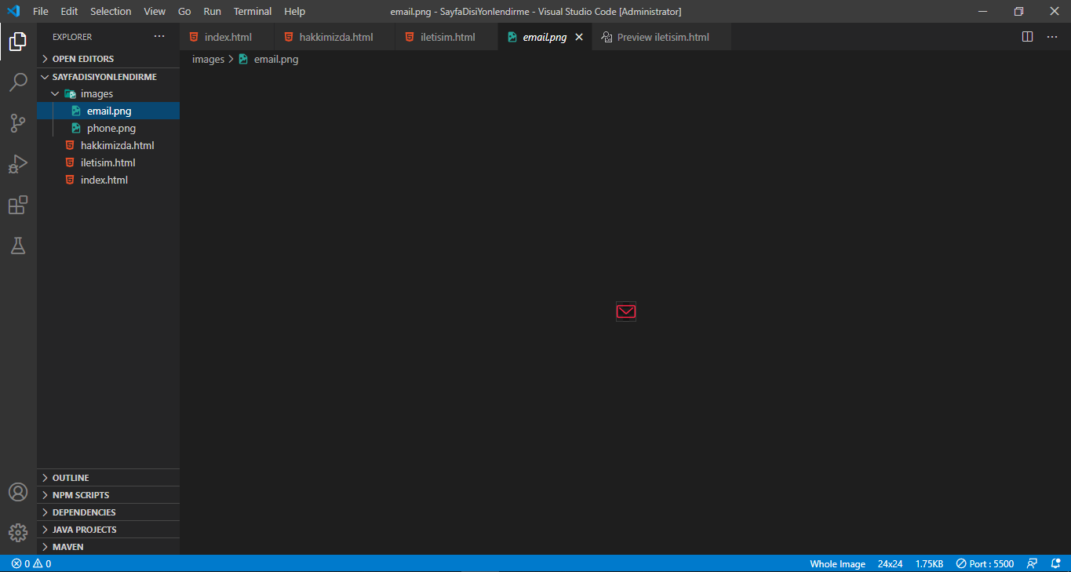Click the Port: 5500 Live Server button
This screenshot has height=572, width=1071.
[x=985, y=563]
